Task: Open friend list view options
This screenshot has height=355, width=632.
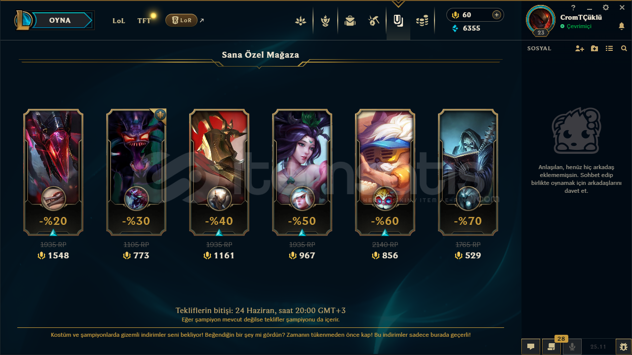Action: (609, 48)
